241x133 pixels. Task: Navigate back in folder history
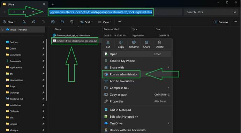[x=5, y=12]
